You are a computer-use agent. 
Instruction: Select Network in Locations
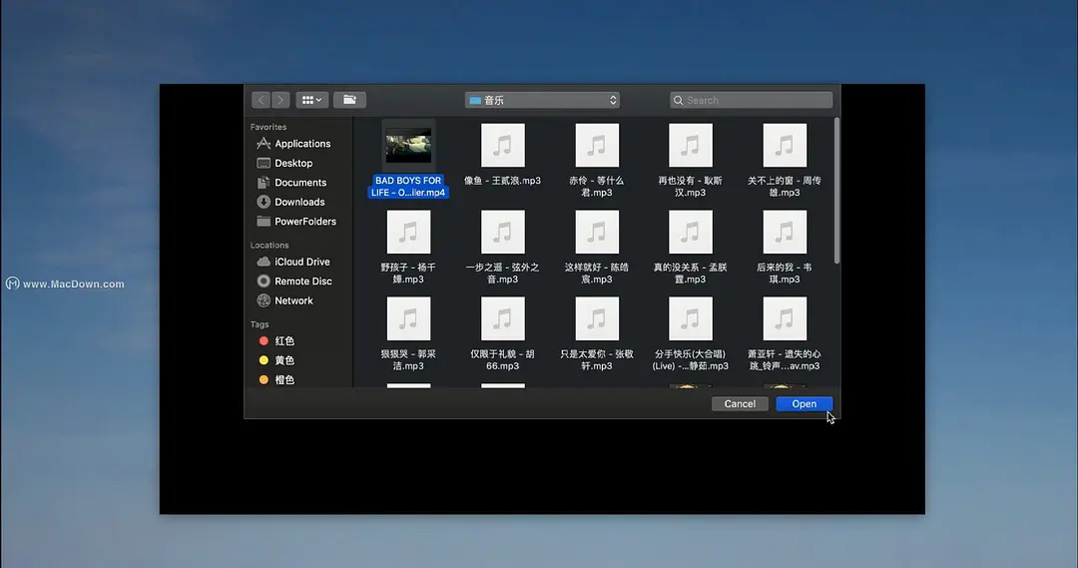point(284,300)
